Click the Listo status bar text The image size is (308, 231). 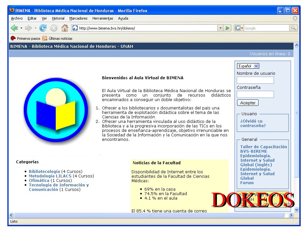14,221
